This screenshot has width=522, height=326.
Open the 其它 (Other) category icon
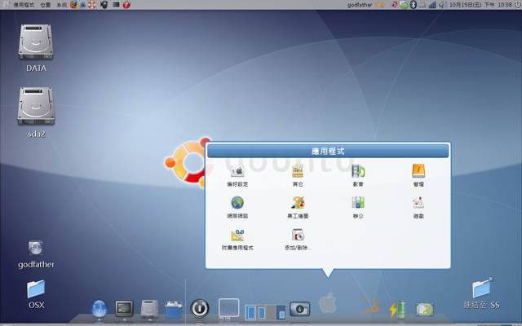coord(298,175)
